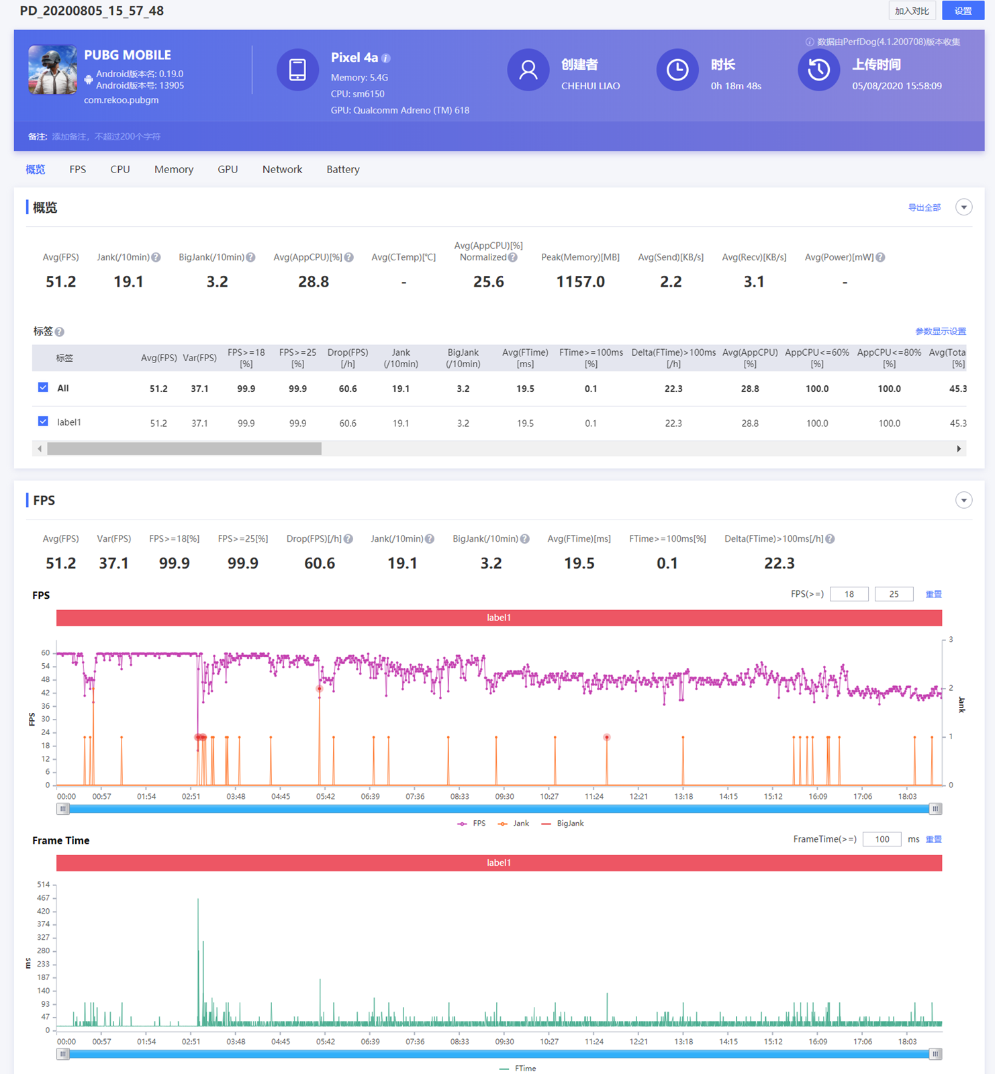Screen dimensions: 995x1074
Task: Uncheck the All row checkbox
Action: coord(43,388)
